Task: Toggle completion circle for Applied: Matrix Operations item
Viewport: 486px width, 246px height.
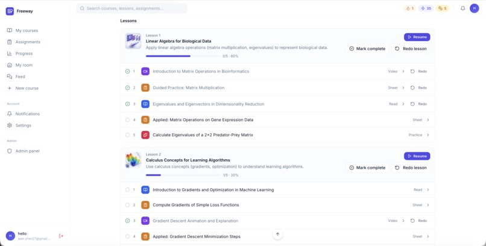Action: pos(127,120)
